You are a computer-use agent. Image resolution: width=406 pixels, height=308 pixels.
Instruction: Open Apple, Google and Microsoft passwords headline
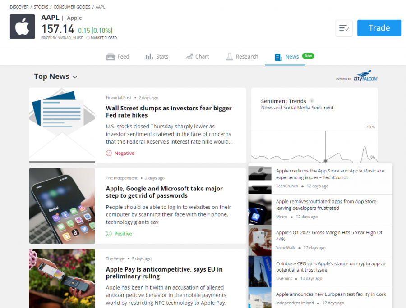tap(164, 192)
